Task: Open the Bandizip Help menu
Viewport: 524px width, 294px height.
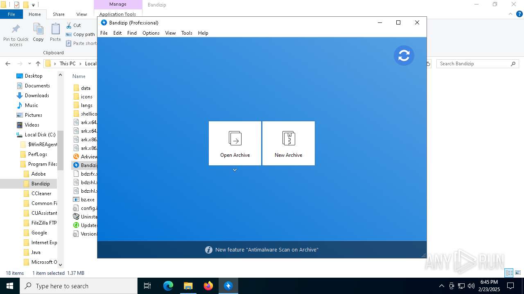Action: (x=203, y=33)
